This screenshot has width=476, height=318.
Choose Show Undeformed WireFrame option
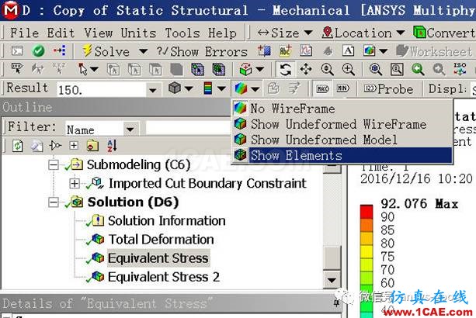pos(342,124)
